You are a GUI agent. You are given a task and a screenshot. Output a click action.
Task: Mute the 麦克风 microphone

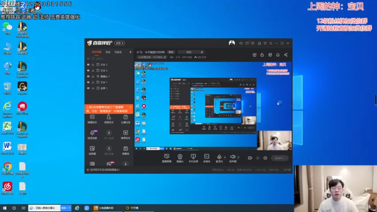(x=219, y=158)
